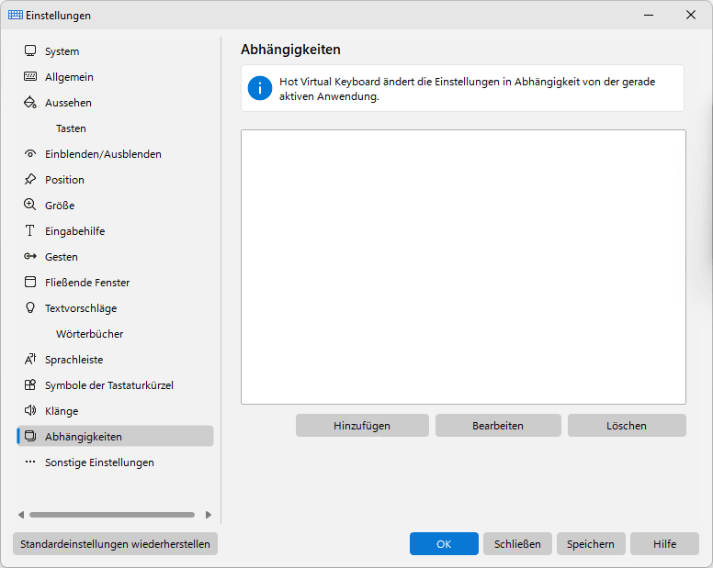Click the blue info icon
Screen dimensions: 713x568
tap(260, 88)
